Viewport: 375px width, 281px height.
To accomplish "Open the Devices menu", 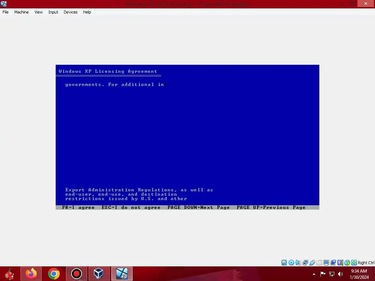I will (71, 12).
